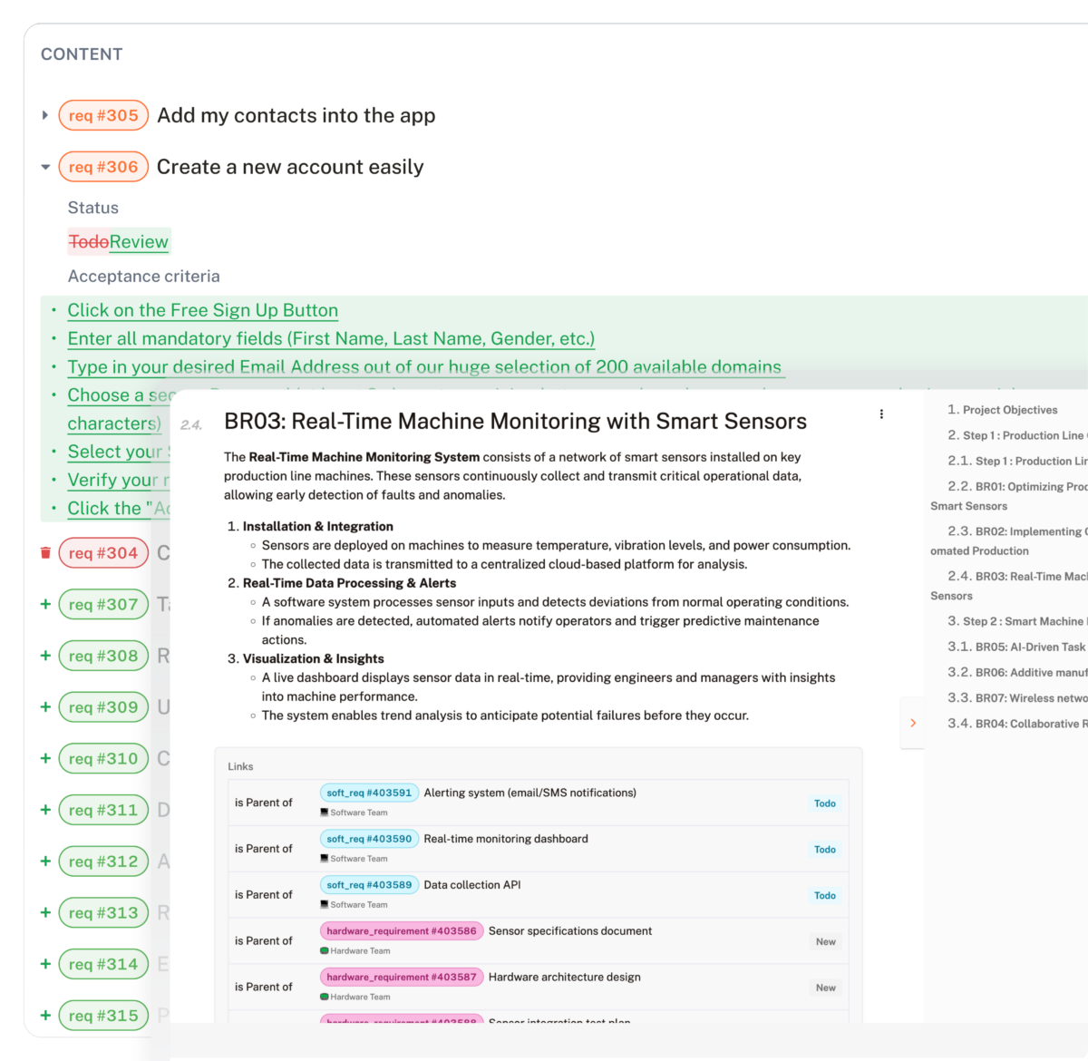The image size is (1088, 1061).
Task: Collapse the req #306 requirement row
Action: [x=45, y=167]
